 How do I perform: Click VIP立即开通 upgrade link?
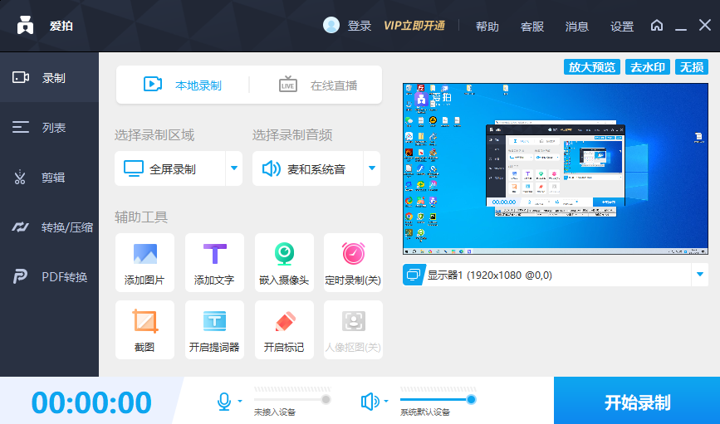tap(414, 26)
